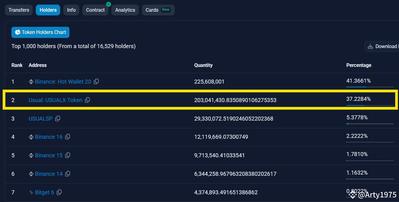Click the Download button
Viewport: 399px width, 202px height.
(382, 46)
